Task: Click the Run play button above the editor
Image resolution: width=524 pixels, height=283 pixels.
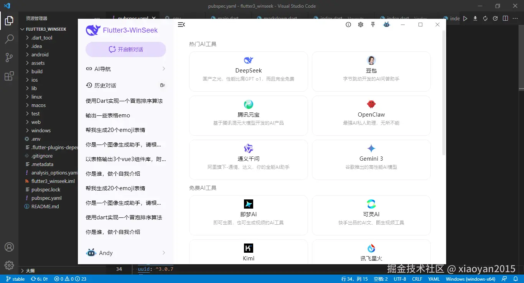Action: point(465,18)
